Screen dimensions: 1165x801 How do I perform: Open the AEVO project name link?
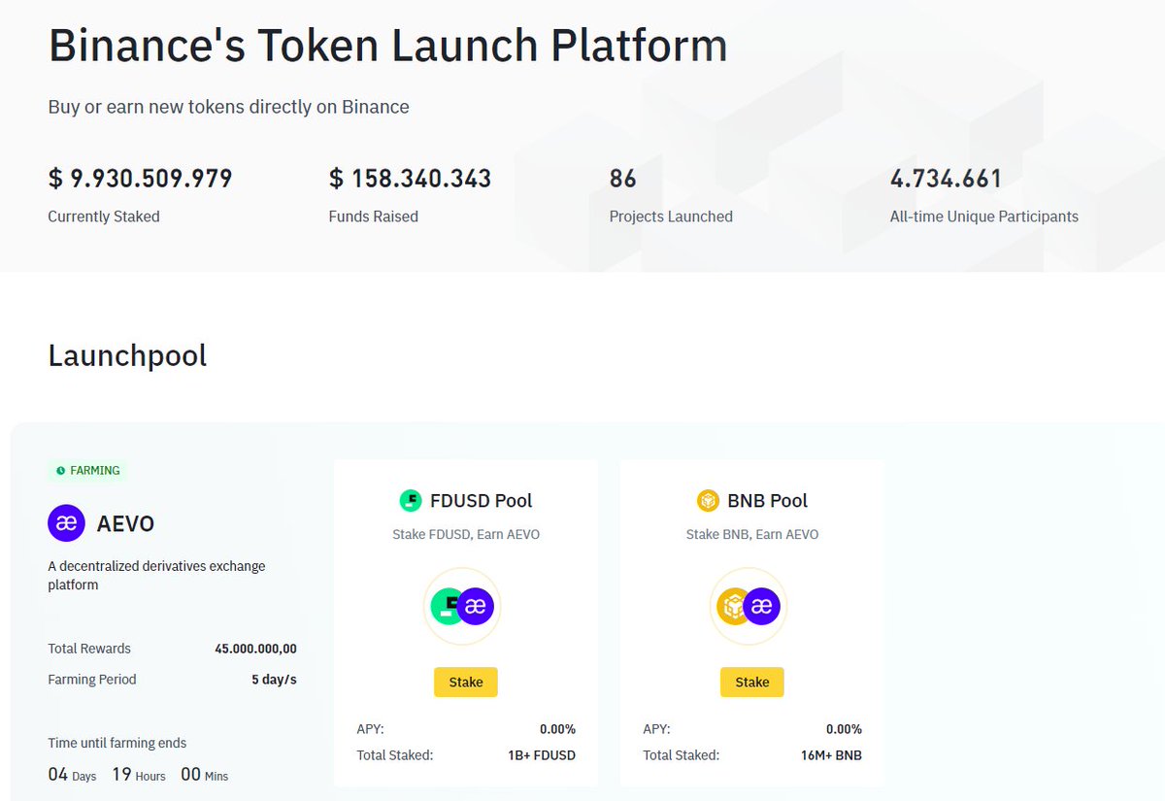125,524
